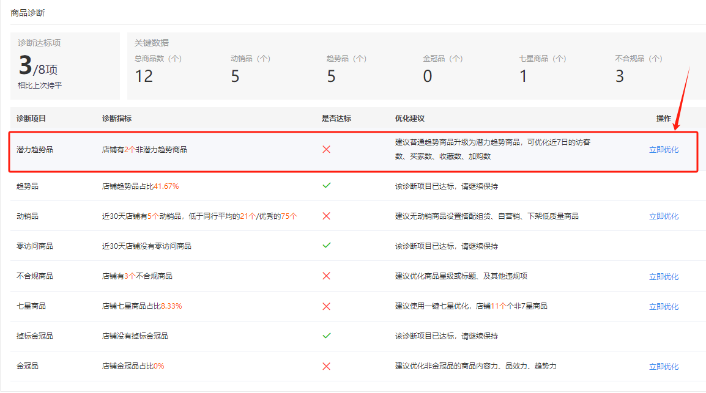Click 店铺趋势品占比41.67% indicator
Screen dimensions: 706x393
pos(141,186)
